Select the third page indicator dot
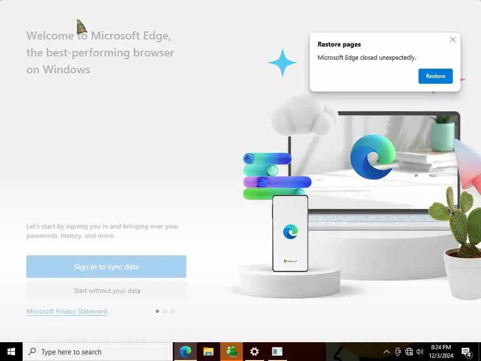The height and width of the screenshot is (361, 481). [x=172, y=311]
